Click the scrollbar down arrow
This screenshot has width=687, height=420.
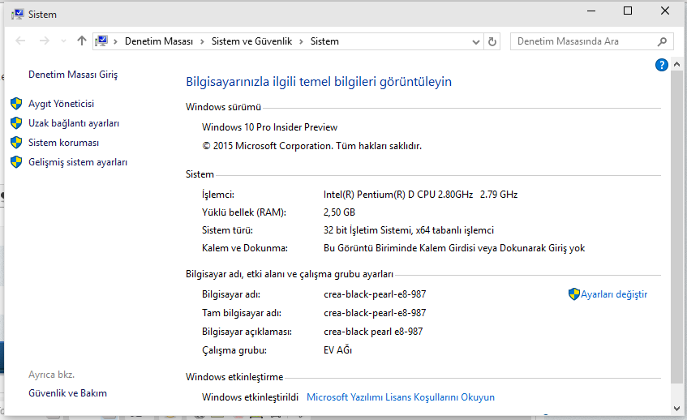(x=676, y=408)
